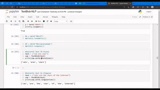Switch to the TextBlob-NLP Jupyter tab
Viewport: 160px width, 90px height.
[119, 3]
